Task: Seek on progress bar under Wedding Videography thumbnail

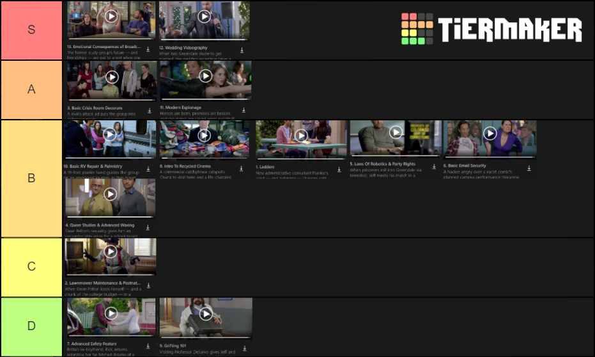Action: pyautogui.click(x=204, y=39)
